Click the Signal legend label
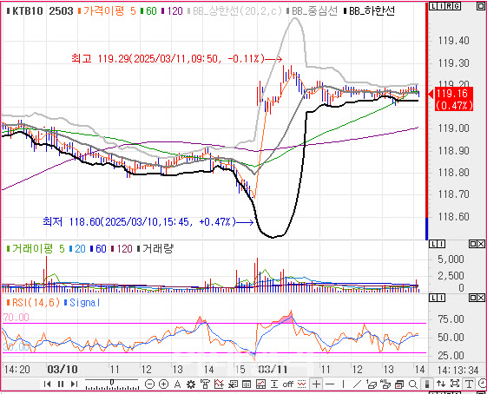This screenshot has width=487, height=394. [x=82, y=303]
